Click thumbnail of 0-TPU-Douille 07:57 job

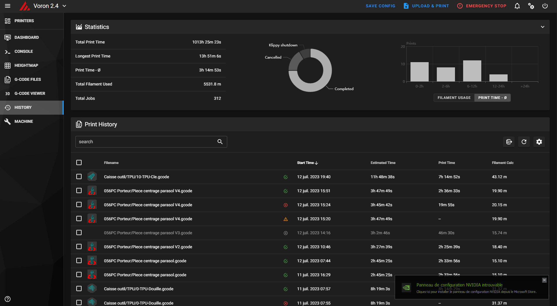point(92,288)
